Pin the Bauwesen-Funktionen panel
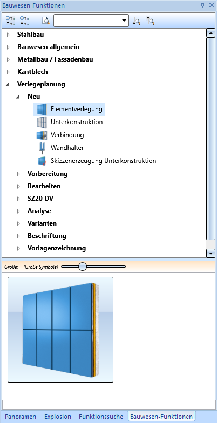This screenshot has width=217, height=423. [203, 5]
